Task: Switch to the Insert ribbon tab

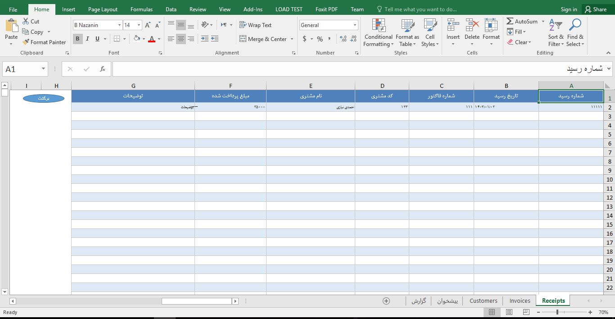Action: (68, 9)
